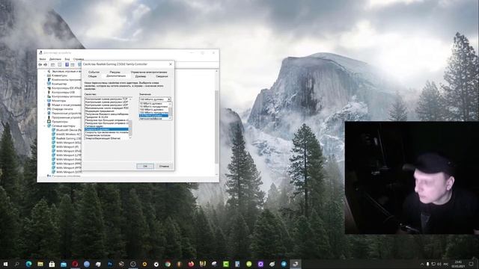
Task: Switch to the Events tab
Action: (94, 72)
